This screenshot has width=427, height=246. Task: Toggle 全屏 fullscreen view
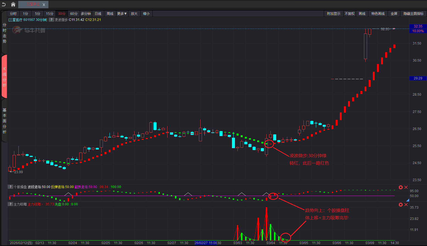[x=394, y=14]
